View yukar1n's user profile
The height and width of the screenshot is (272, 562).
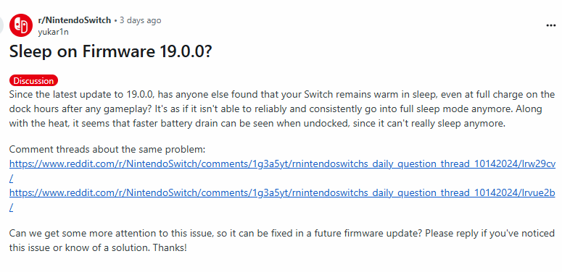coord(53,32)
